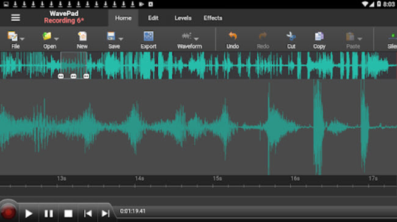
Task: Switch to the Edit tab
Action: [153, 18]
